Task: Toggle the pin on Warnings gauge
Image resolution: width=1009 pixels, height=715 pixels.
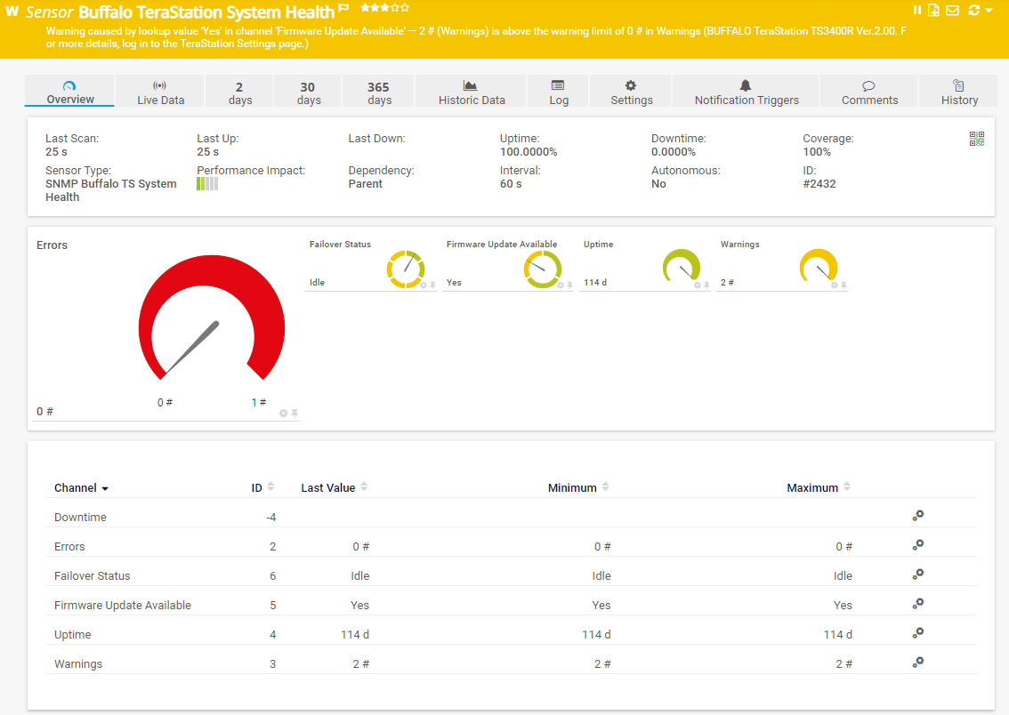Action: pyautogui.click(x=844, y=285)
